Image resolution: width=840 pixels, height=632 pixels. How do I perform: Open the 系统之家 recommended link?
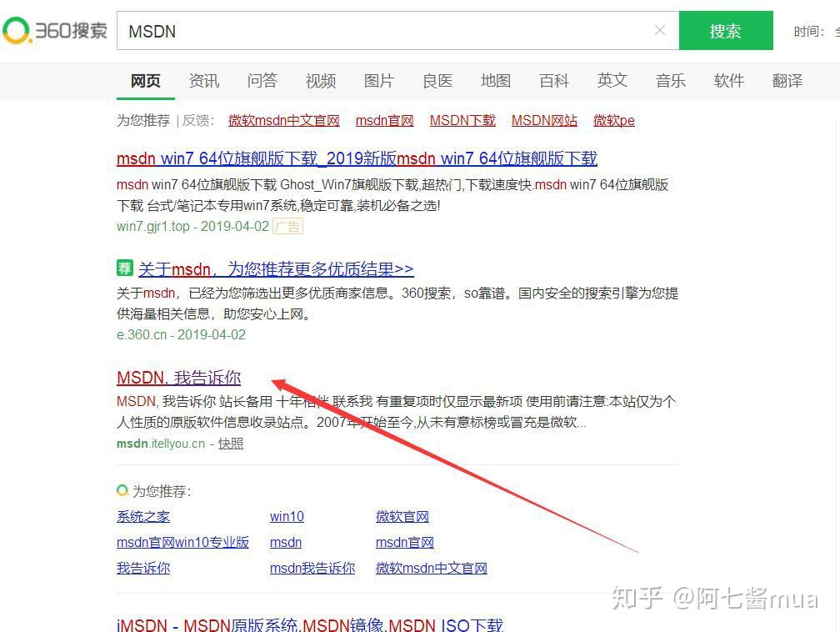pos(142,516)
